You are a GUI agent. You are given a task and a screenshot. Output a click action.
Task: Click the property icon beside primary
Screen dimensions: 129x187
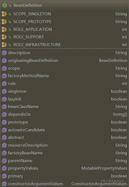click(x=4, y=176)
